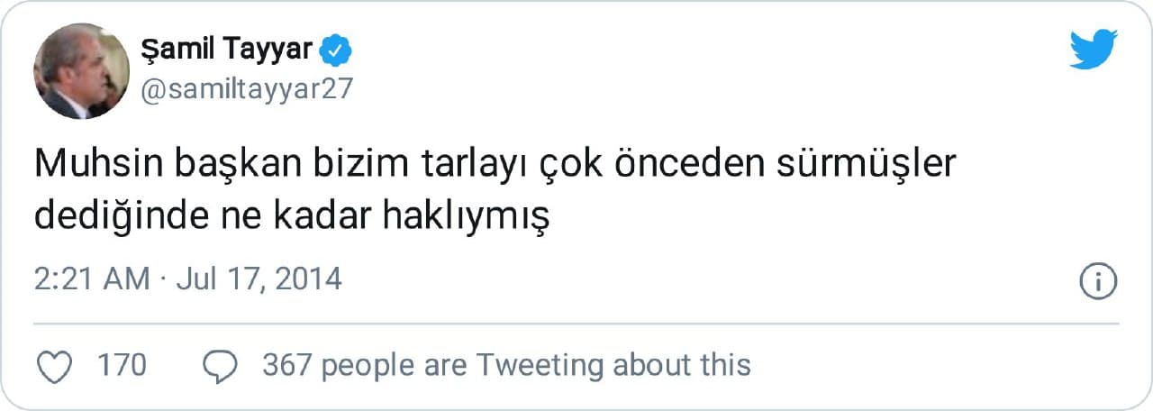Open the tweet info circle icon
The image size is (1153, 411).
[1098, 281]
